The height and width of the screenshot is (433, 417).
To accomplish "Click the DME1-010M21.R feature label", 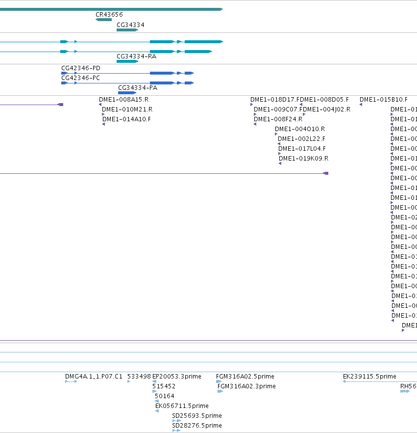I will point(127,109).
